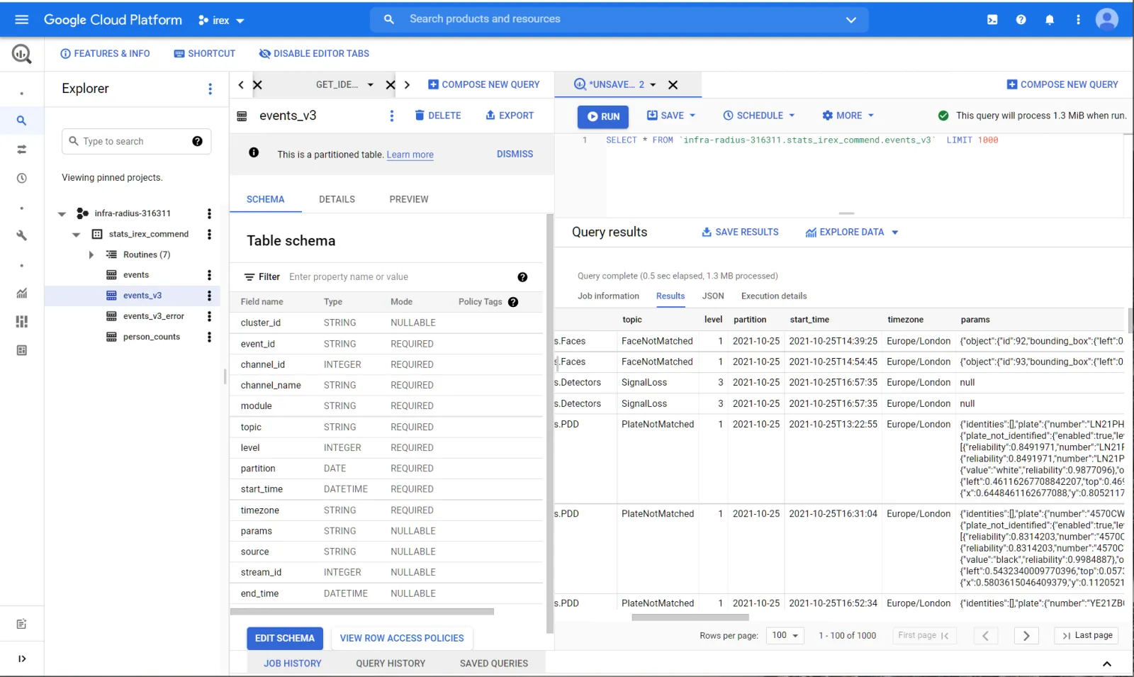Open the Job information results tab

(608, 296)
